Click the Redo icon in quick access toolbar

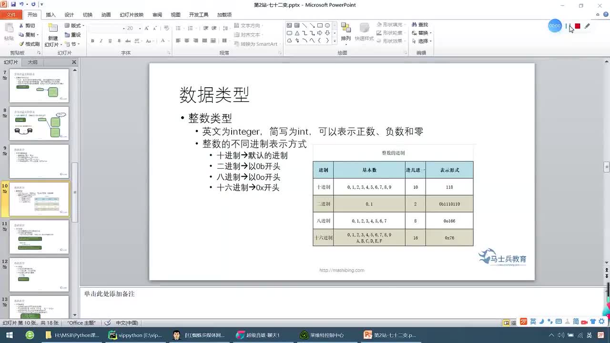pyautogui.click(x=33, y=4)
